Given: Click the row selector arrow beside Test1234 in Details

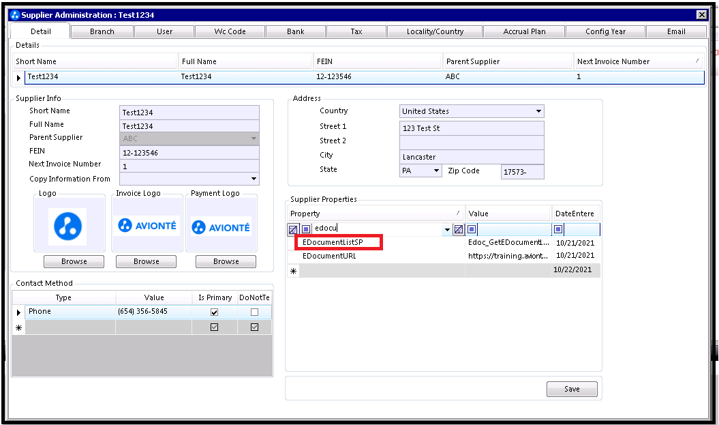Looking at the screenshot, I should tap(18, 78).
